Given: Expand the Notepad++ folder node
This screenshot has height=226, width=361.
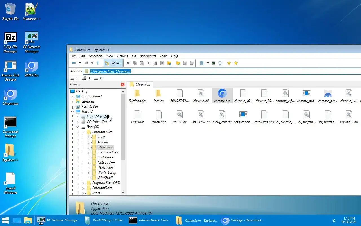Looking at the screenshot, I should point(89,162).
